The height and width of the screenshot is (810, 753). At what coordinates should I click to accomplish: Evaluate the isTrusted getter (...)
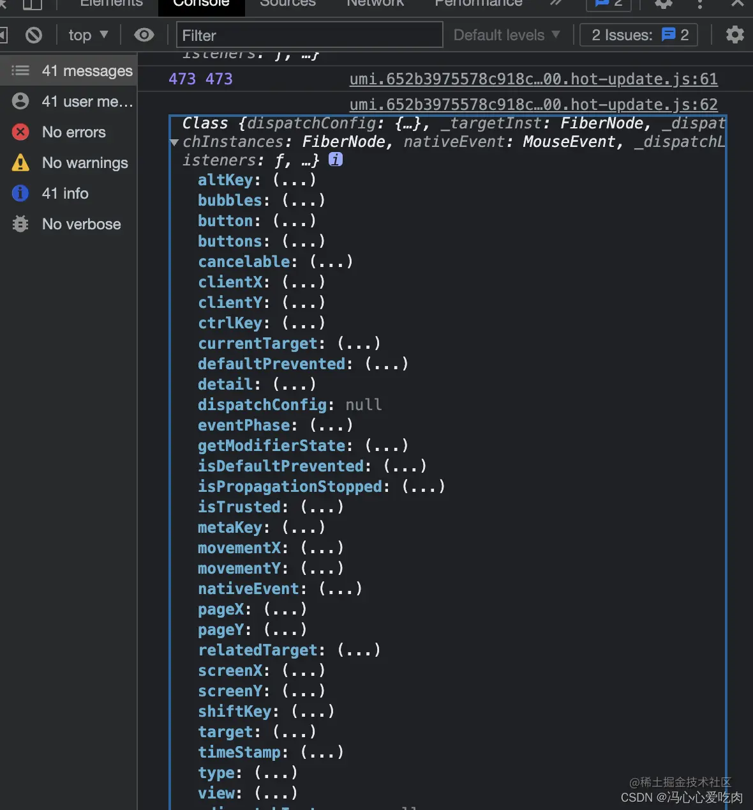coord(322,507)
